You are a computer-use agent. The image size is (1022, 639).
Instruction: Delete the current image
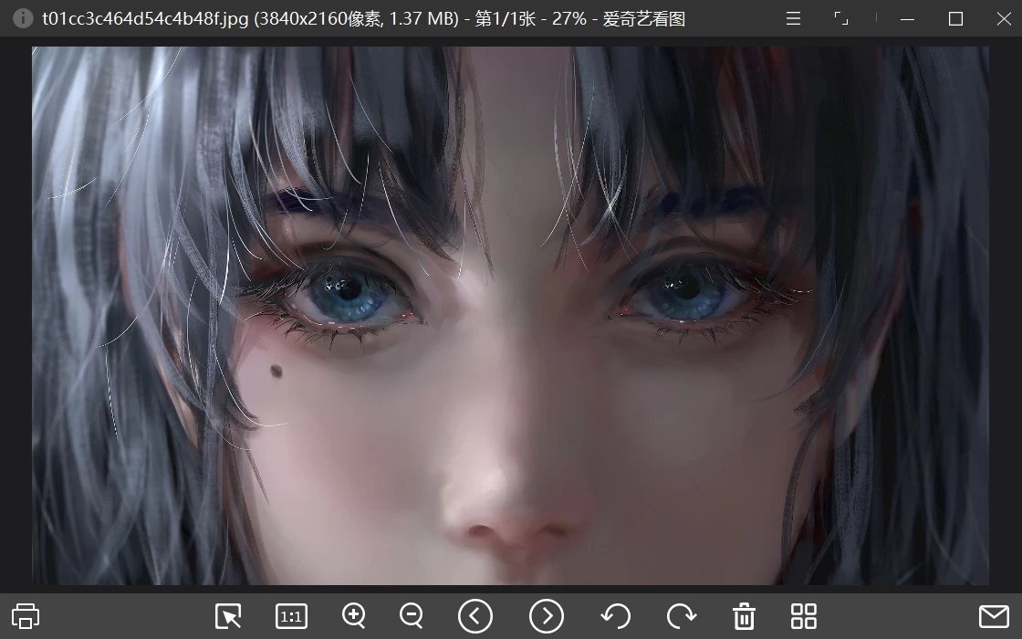coord(744,615)
